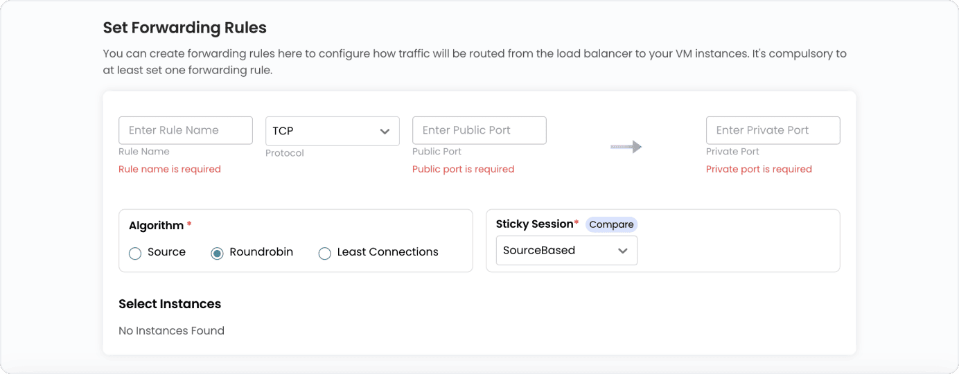959x374 pixels.
Task: Focus the Enter Rule Name field
Action: [x=186, y=130]
